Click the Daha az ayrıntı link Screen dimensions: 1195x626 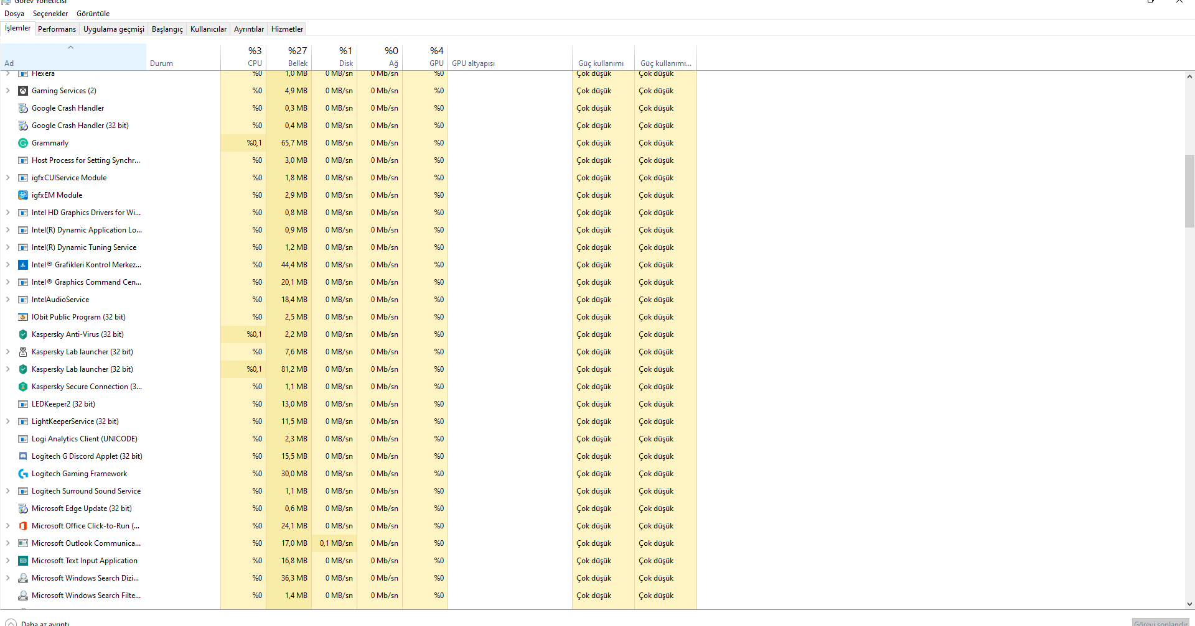[45, 623]
